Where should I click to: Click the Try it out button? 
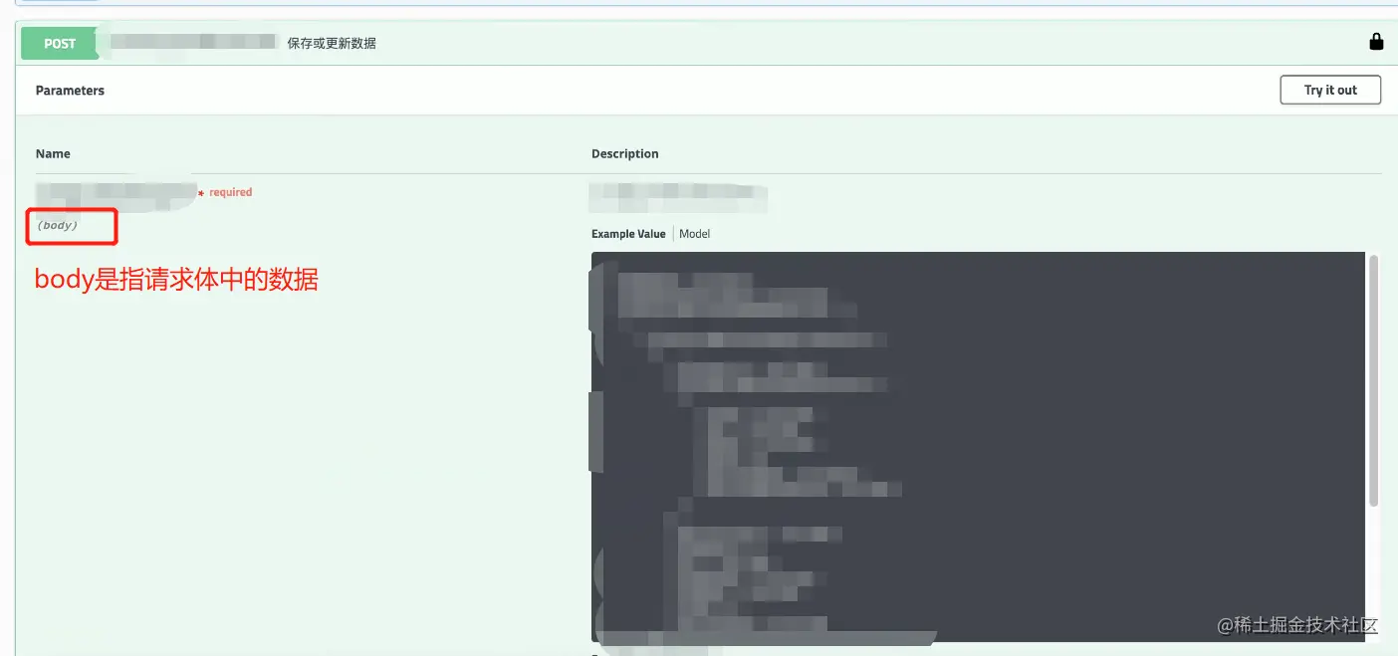pyautogui.click(x=1330, y=90)
